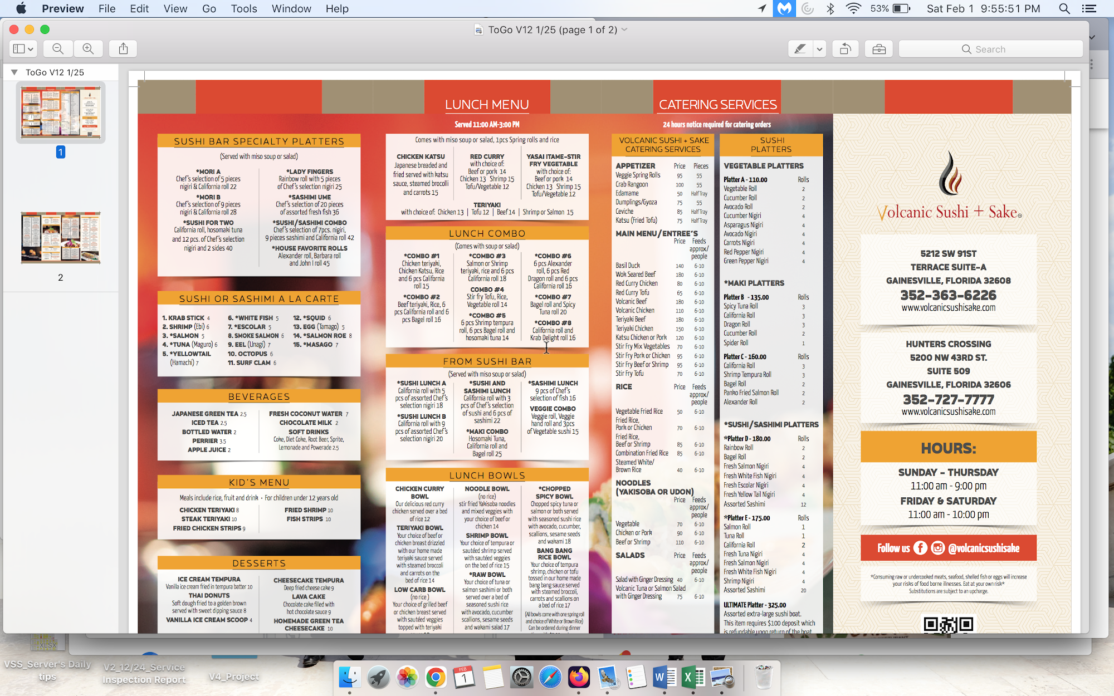This screenshot has width=1114, height=696.
Task: Open Spotlight search in menu bar
Action: [1064, 8]
